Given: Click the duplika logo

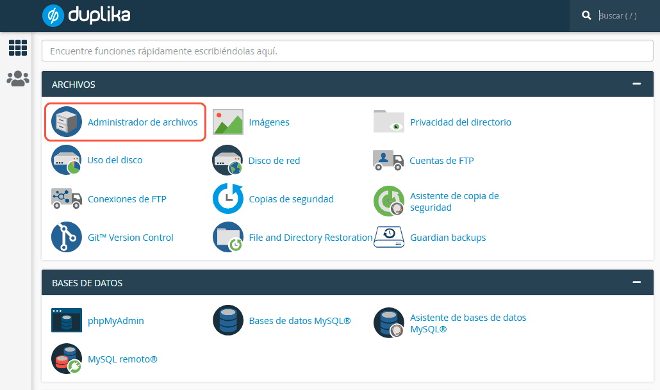Looking at the screenshot, I should coord(85,15).
